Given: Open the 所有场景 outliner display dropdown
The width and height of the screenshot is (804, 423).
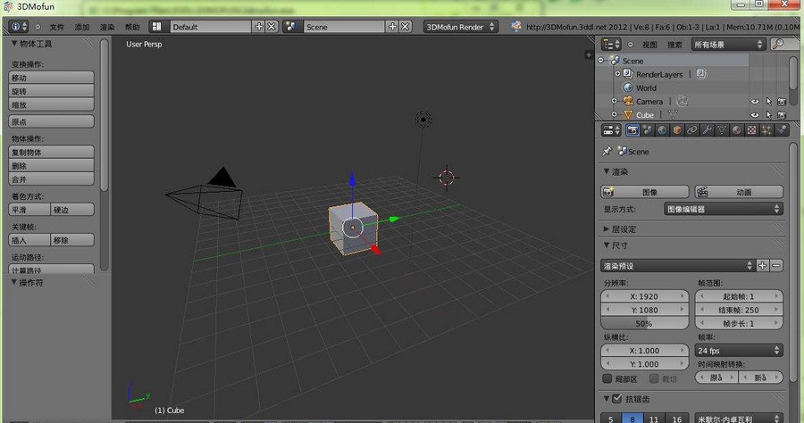Looking at the screenshot, I should click(x=728, y=45).
